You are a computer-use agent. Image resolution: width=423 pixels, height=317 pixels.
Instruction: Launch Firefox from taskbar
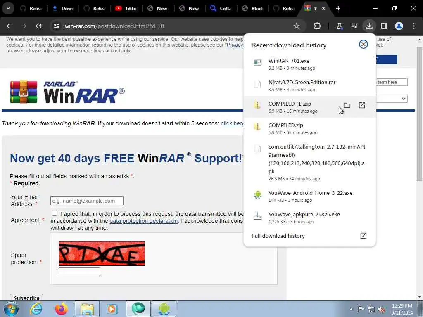pos(62,309)
